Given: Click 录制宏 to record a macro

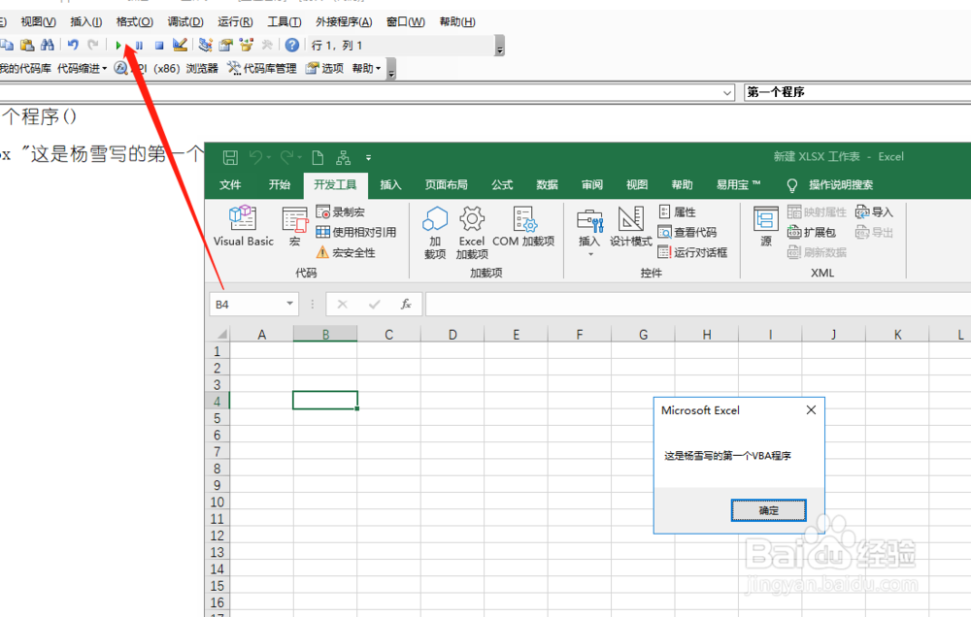Looking at the screenshot, I should 340,212.
